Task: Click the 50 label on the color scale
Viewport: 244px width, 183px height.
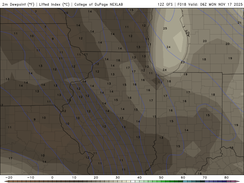Action: [x=161, y=178]
